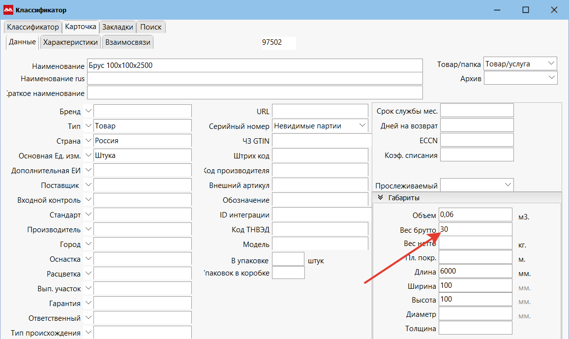This screenshot has height=339, width=569.
Task: Click the Тип field containing Товар
Action: [142, 126]
